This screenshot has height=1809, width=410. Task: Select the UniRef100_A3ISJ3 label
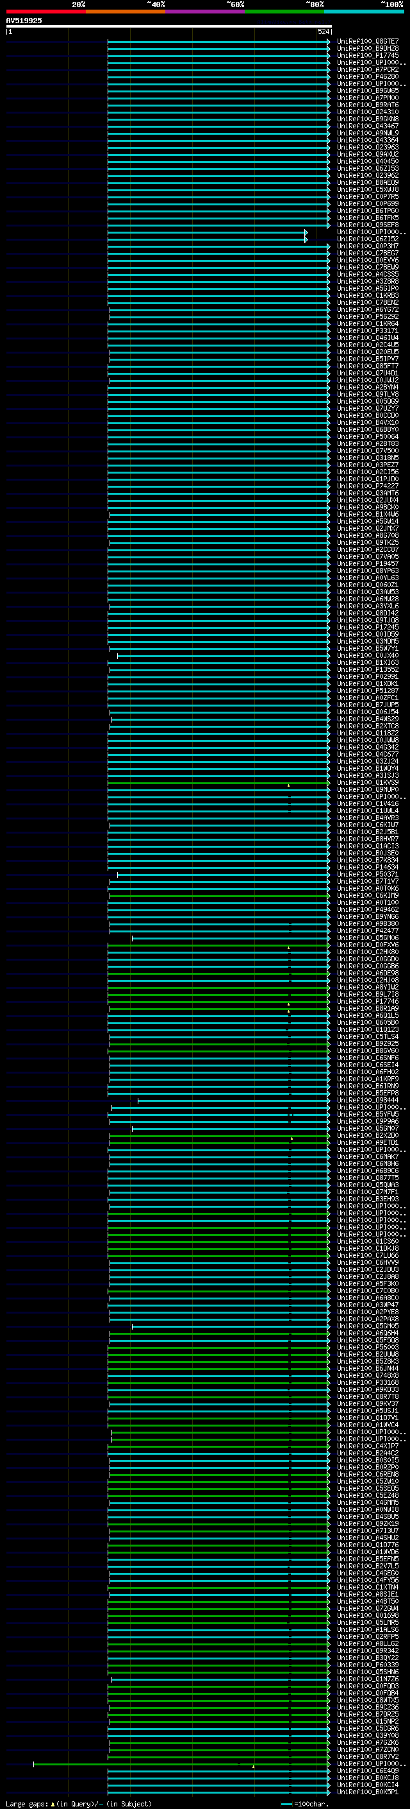click(368, 775)
